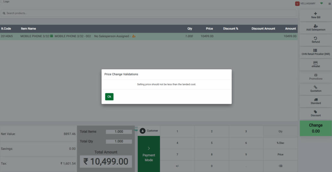Click the green stock icon beside MOBILE PHONE 3/32
Viewport: 332px width, 172px height.
pyautogui.click(x=52, y=36)
